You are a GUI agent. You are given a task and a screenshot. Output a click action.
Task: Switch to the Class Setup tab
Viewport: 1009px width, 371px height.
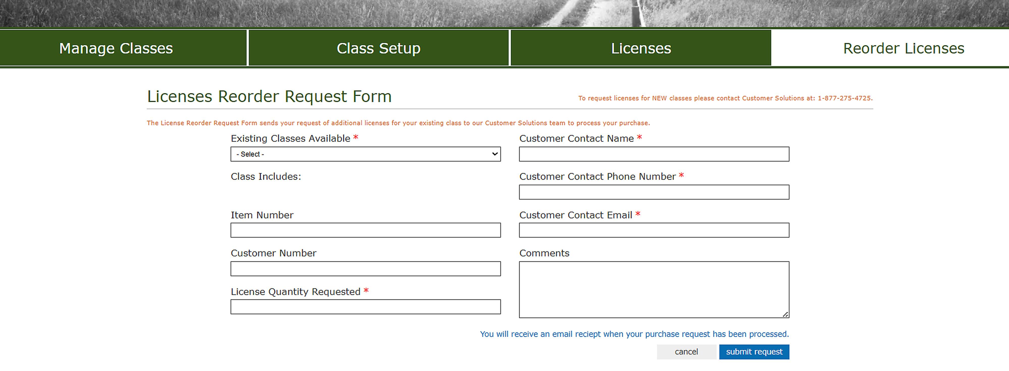click(378, 48)
